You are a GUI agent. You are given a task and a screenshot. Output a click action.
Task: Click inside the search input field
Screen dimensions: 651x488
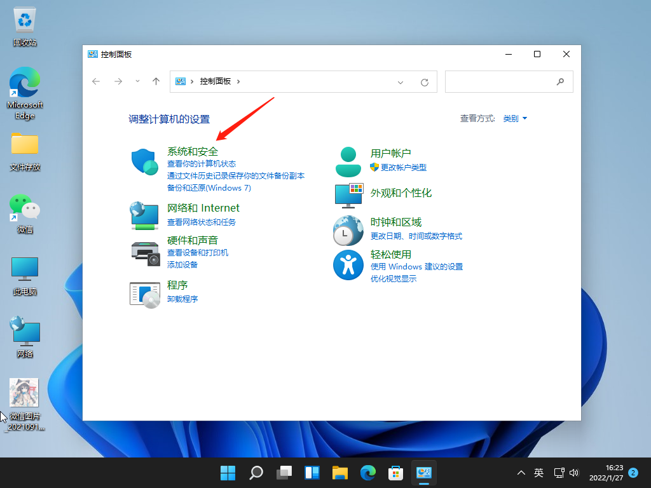[502, 81]
